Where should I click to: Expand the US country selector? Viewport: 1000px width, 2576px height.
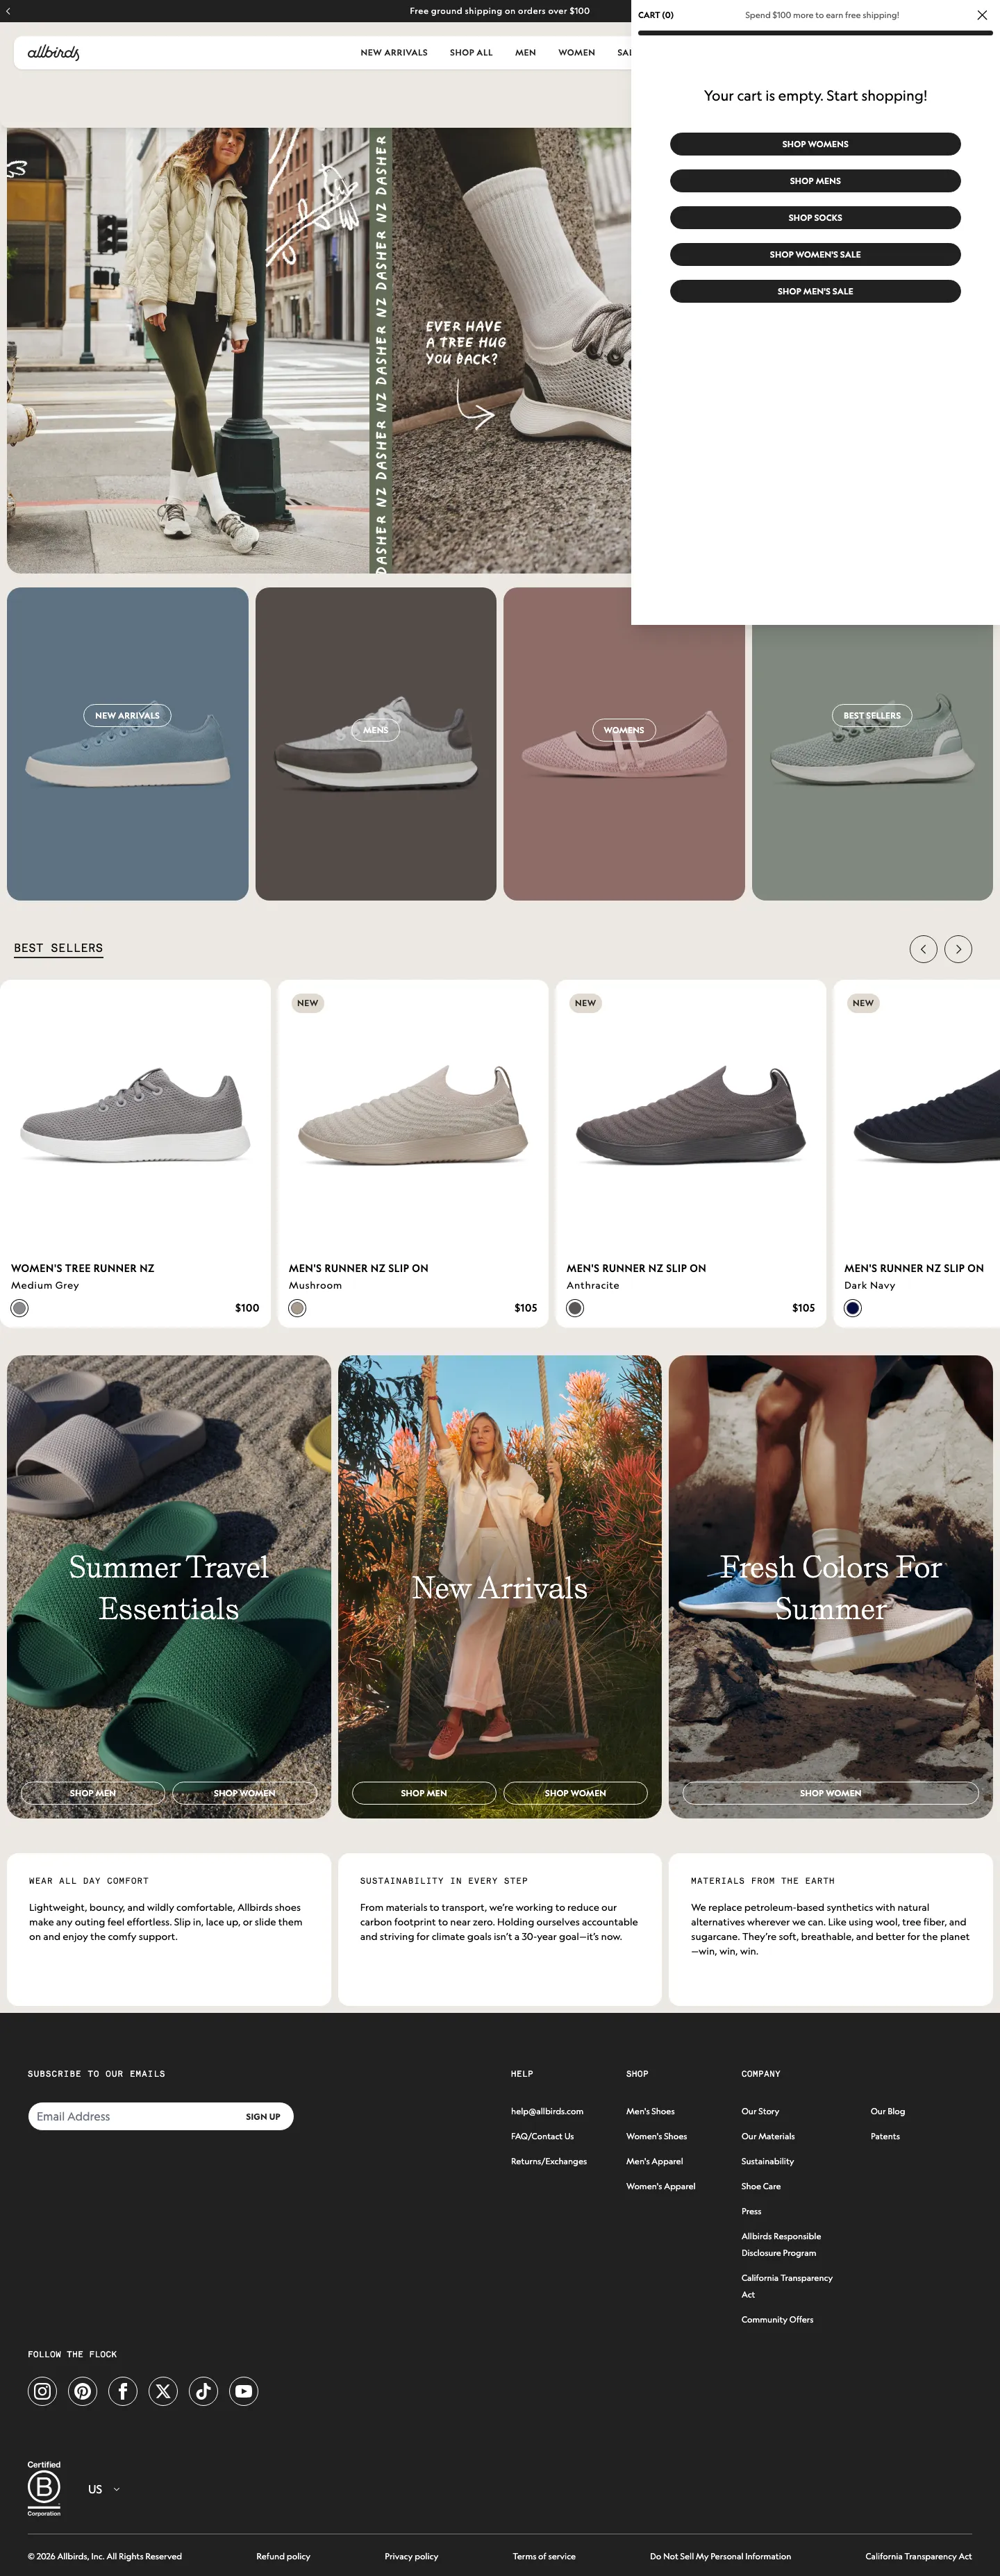104,2489
